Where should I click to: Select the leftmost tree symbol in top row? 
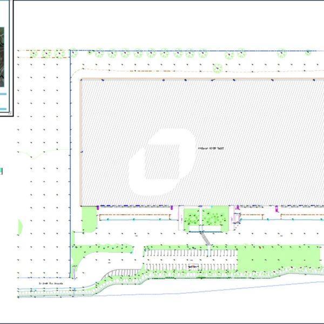[35, 53]
